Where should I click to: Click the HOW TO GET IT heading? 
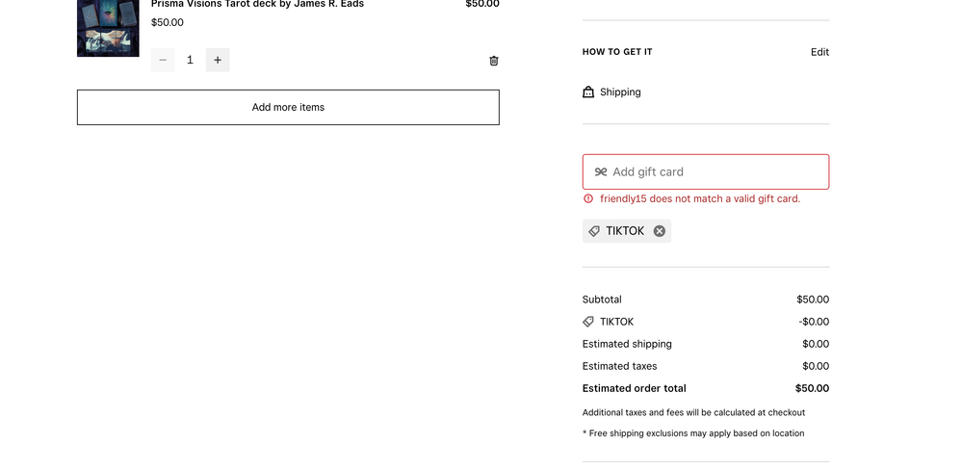(x=617, y=52)
